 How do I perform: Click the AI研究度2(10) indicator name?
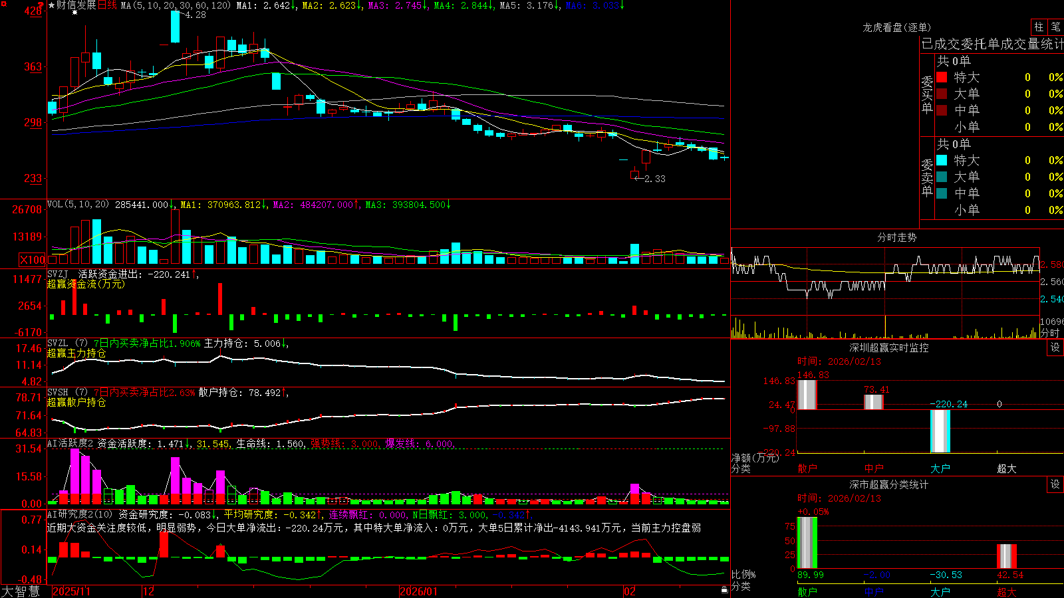click(80, 514)
